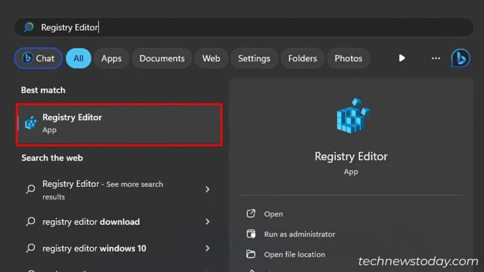
Task: Select the Settings search filter
Action: pos(254,58)
